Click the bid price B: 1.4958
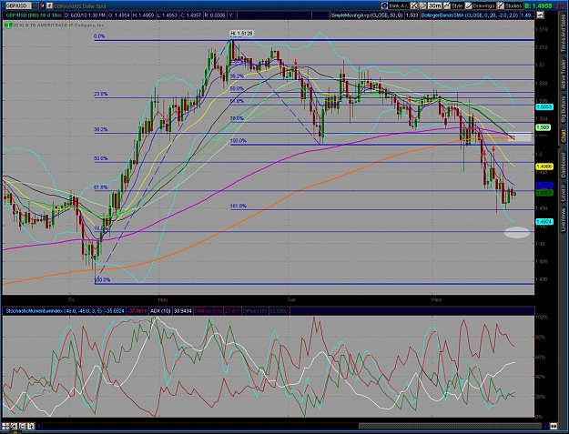 538,5
